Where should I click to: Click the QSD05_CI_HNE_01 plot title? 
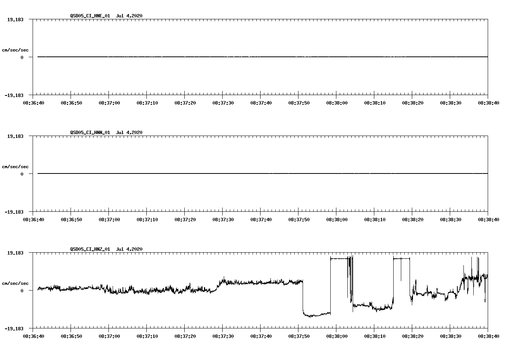pyautogui.click(x=106, y=16)
